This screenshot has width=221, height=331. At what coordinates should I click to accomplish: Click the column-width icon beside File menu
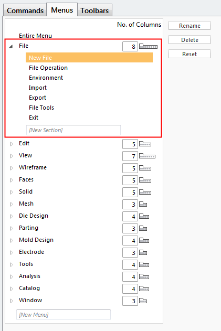click(x=148, y=46)
